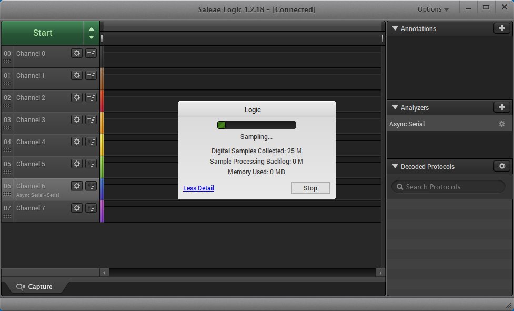
Task: Minimize the Saleae Logic window
Action: [468, 8]
